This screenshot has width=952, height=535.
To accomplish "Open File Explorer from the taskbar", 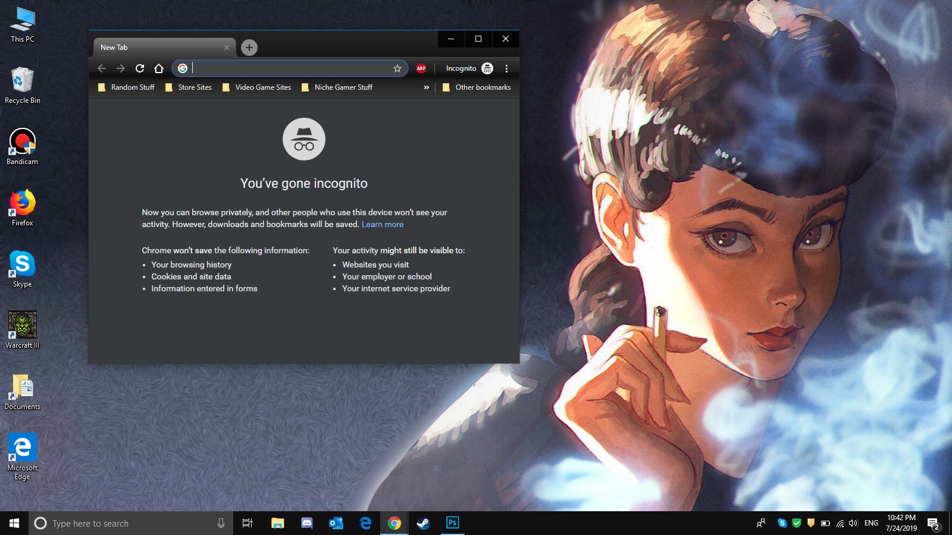I will 278,523.
